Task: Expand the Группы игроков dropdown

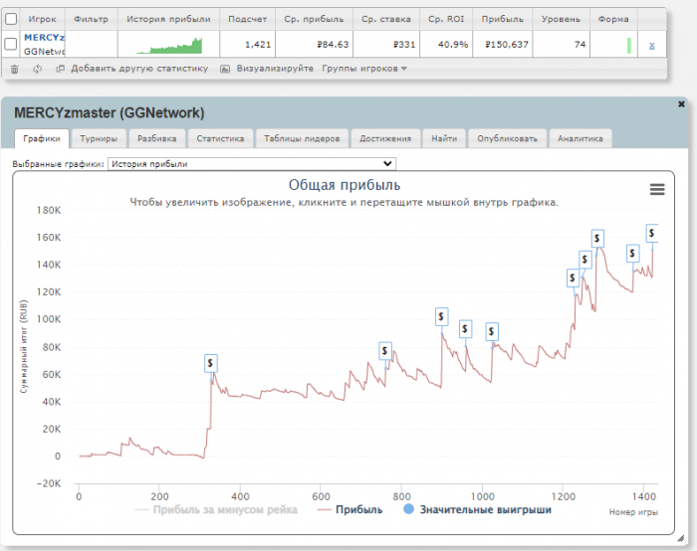Action: click(x=364, y=69)
